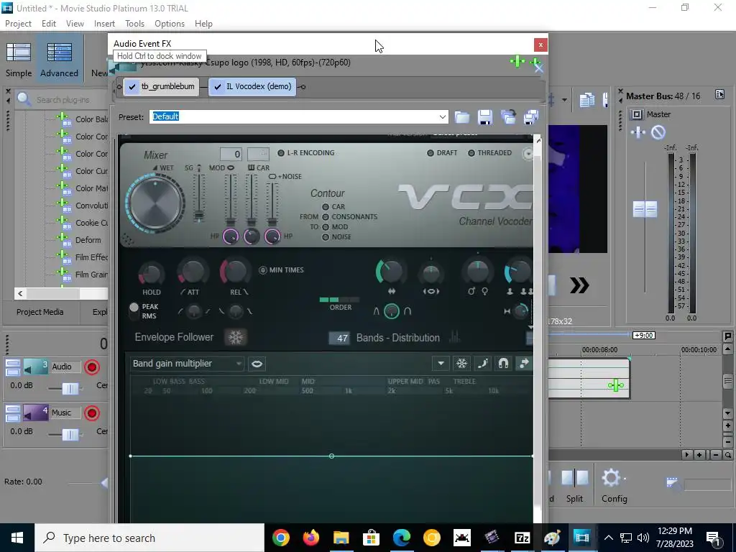Screen dimensions: 736x552
Task: Open Band gain multiplier dropdown
Action: click(x=187, y=364)
